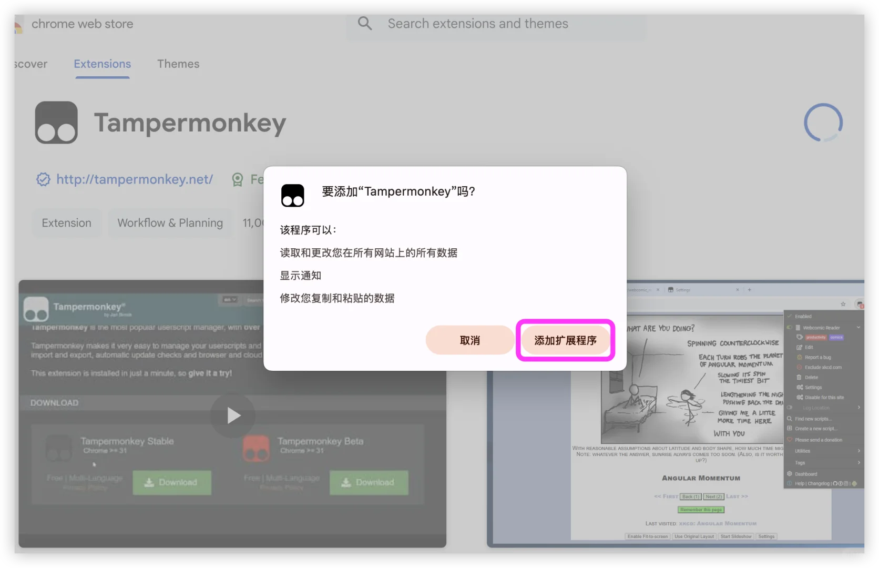Click the red Tampermonkey Beta icon in the video
The image size is (879, 568).
(257, 449)
